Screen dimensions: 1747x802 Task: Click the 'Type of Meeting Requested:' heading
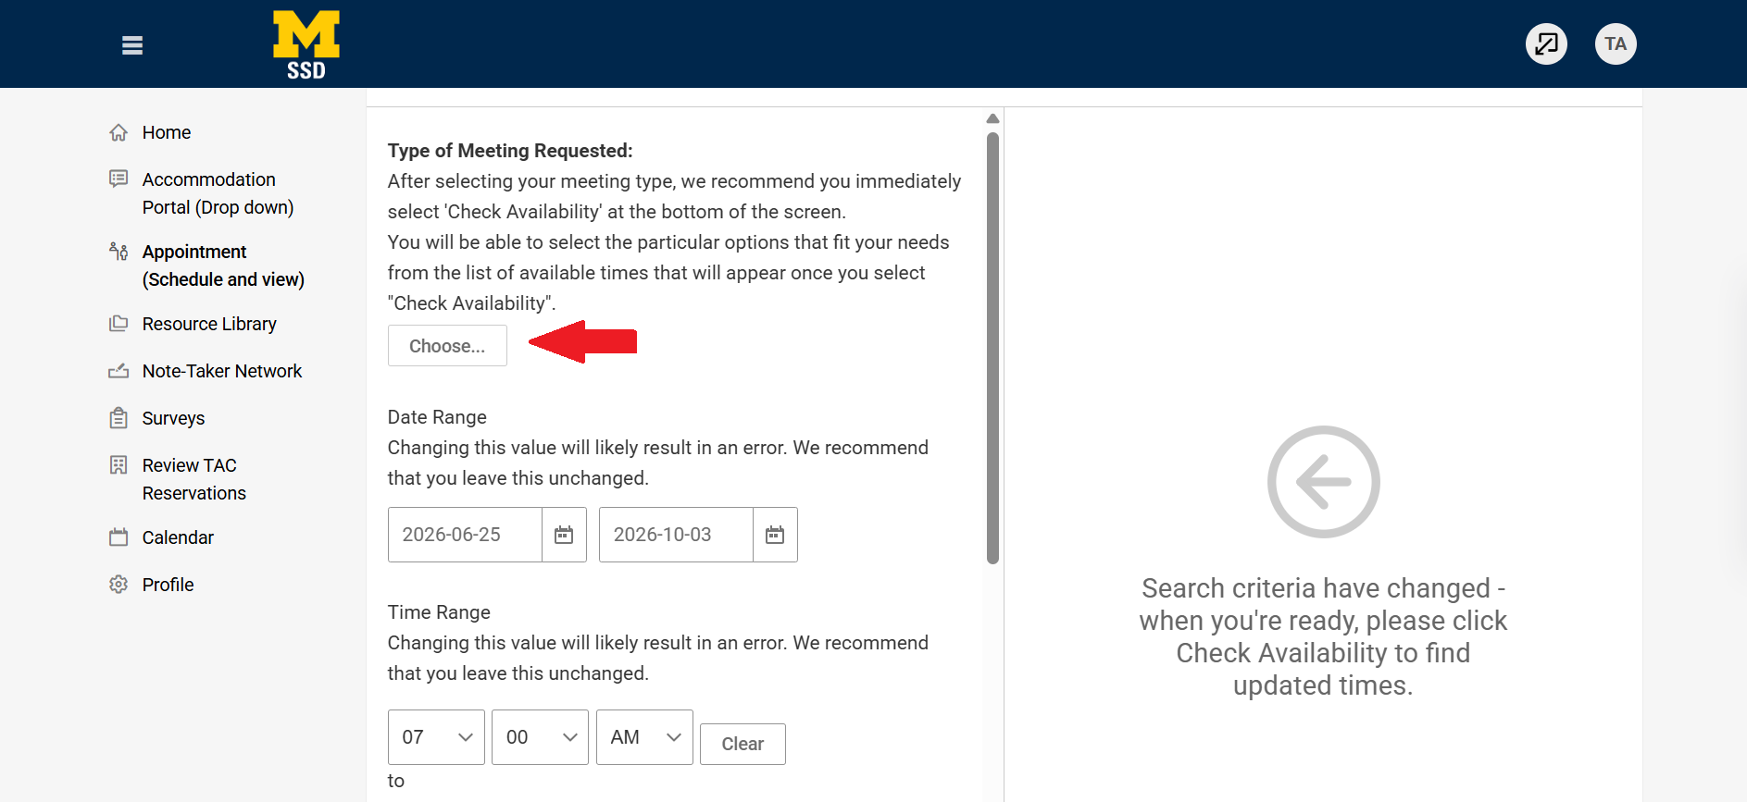point(510,151)
